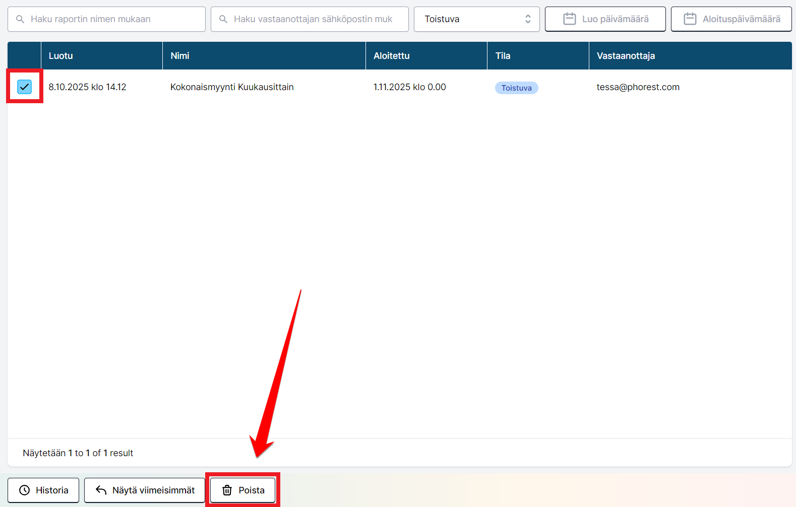The height and width of the screenshot is (507, 796).
Task: Click the Toistuva status badge in the row
Action: point(516,88)
